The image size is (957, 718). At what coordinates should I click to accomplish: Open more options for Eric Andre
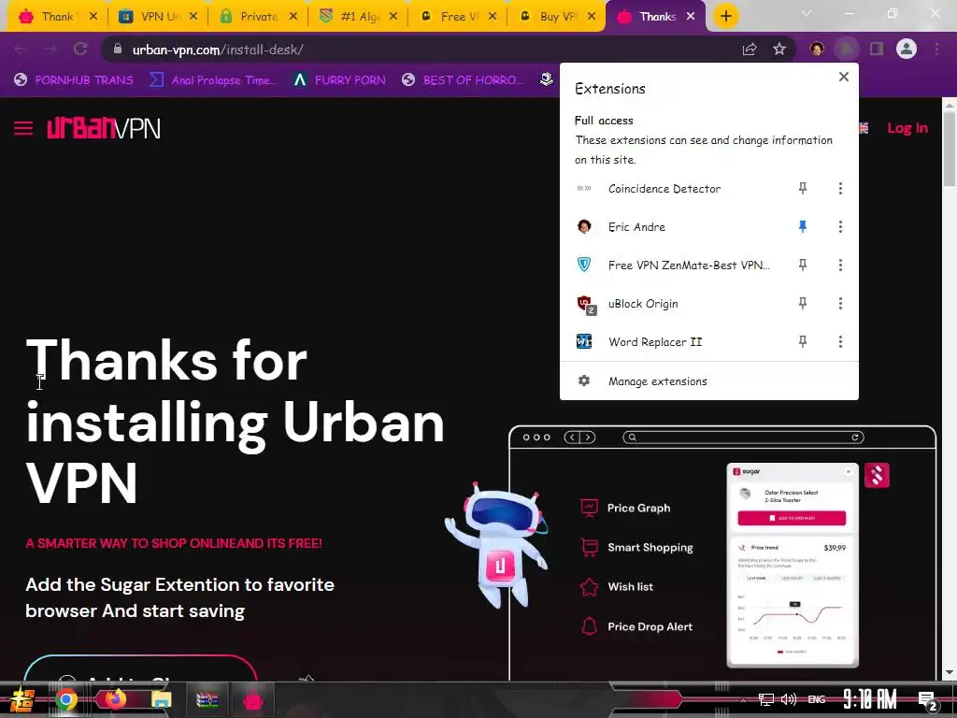pos(840,226)
